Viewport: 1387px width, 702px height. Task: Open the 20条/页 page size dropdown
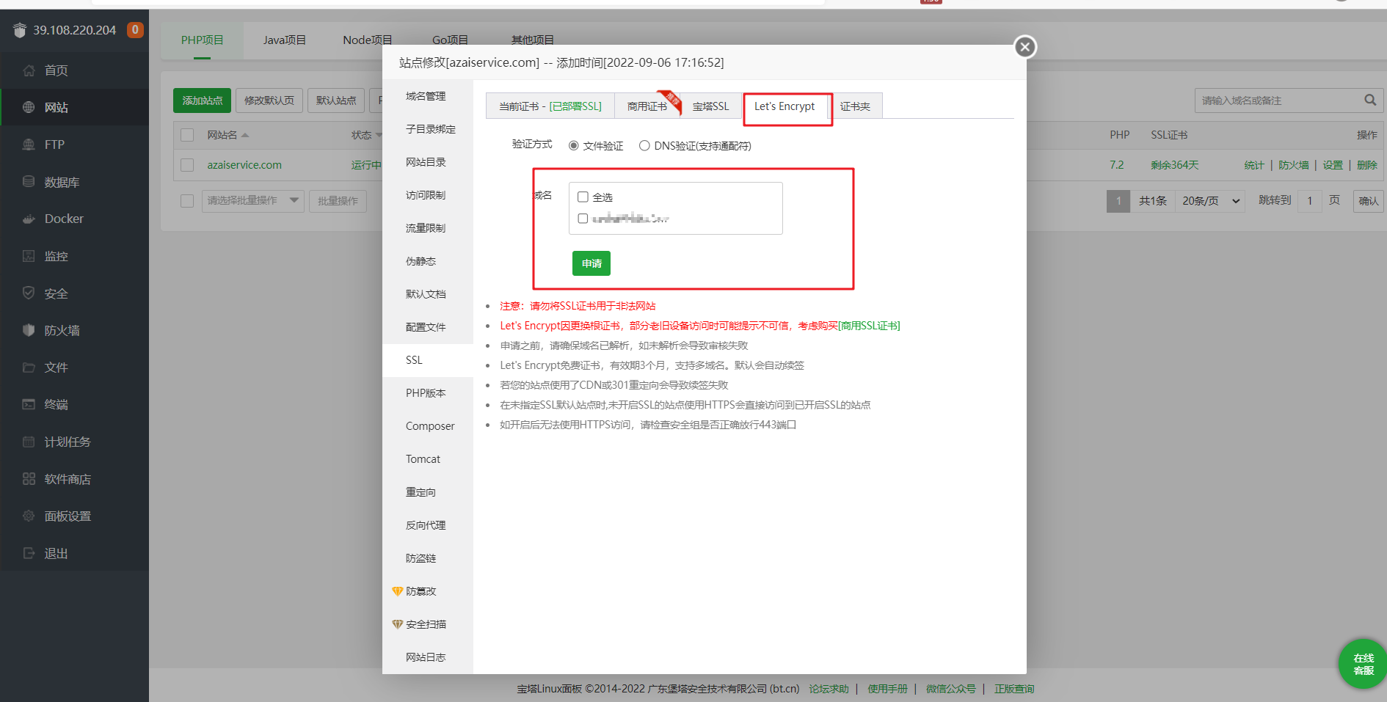coord(1210,200)
